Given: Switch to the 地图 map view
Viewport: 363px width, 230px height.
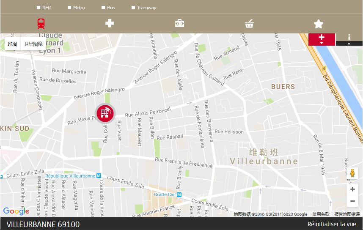Looking at the screenshot, I should (12, 44).
